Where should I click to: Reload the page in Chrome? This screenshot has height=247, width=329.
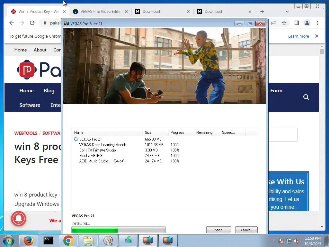click(x=32, y=23)
